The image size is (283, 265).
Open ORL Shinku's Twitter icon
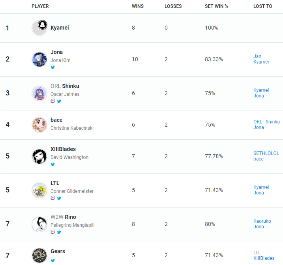(59, 101)
